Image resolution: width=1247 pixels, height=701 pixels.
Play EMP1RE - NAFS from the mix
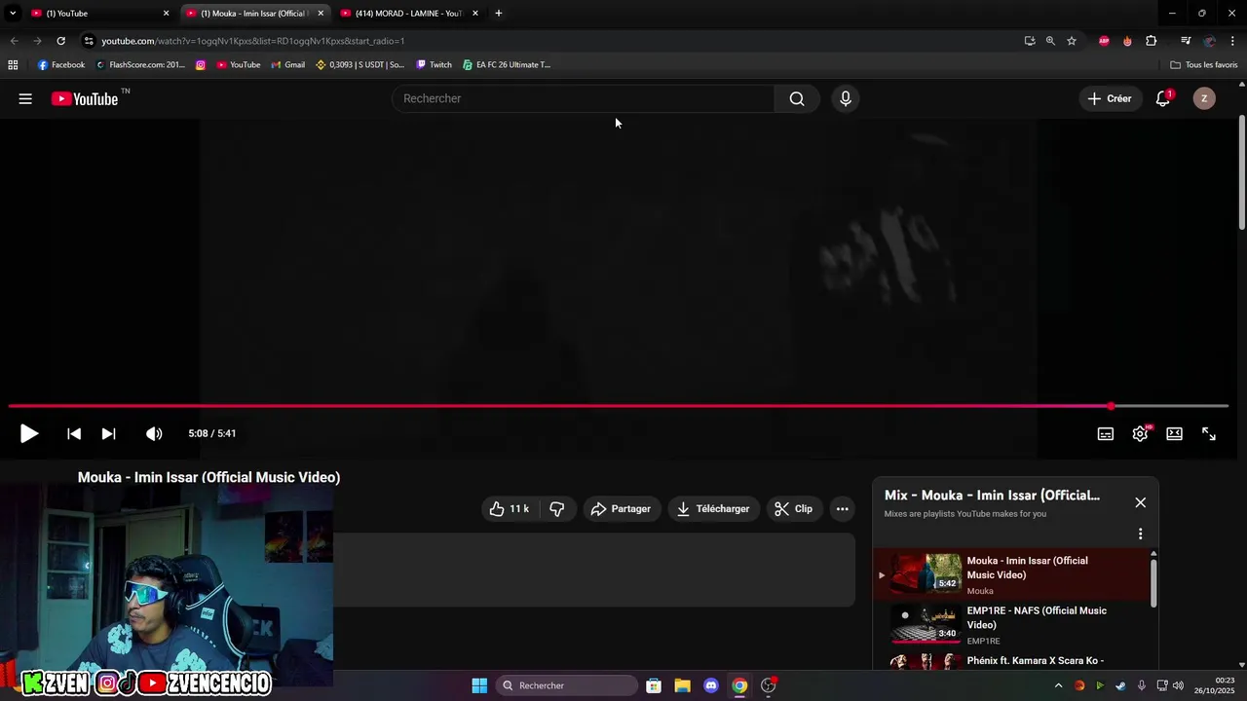pos(1011,625)
